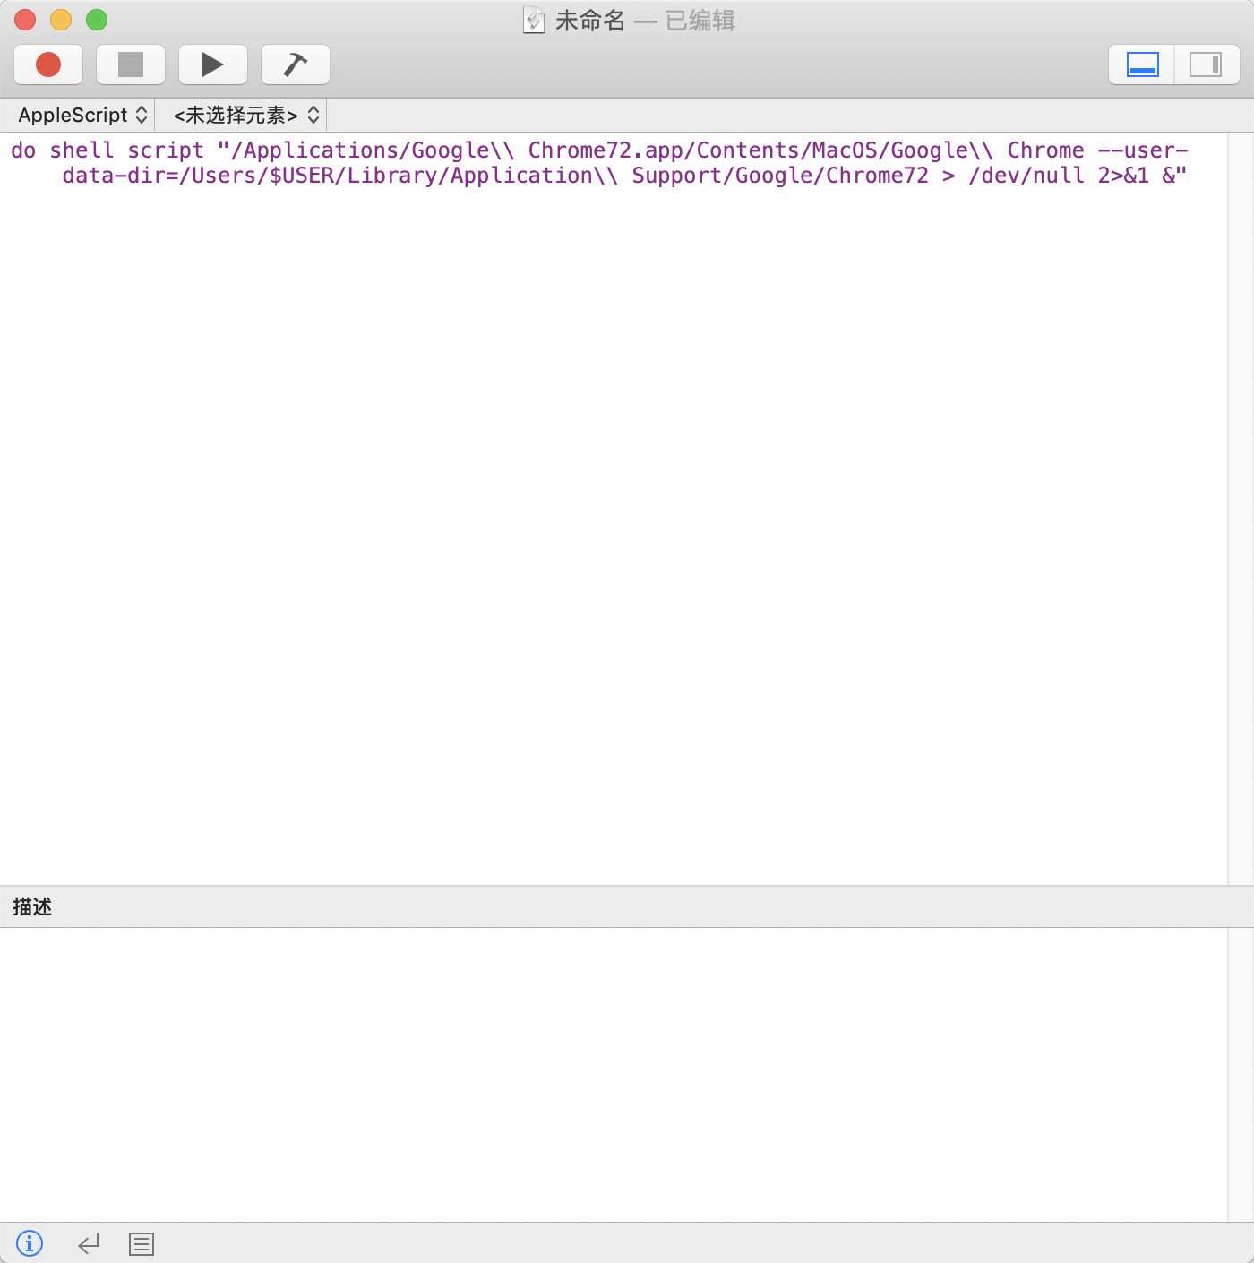Viewport: 1254px width, 1263px height.
Task: Open the AppleScript language dropdown
Action: (82, 115)
